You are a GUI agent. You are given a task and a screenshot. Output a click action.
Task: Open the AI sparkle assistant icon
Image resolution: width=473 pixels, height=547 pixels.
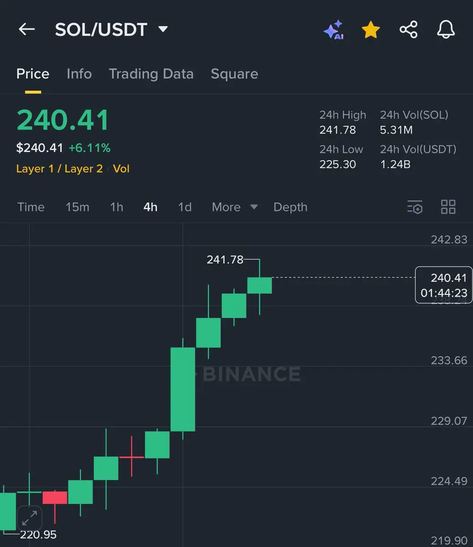[x=334, y=30]
